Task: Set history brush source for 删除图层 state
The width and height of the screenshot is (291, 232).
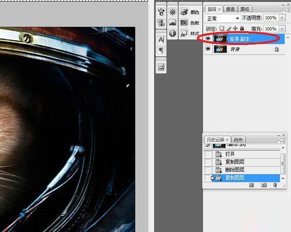Action: point(208,170)
